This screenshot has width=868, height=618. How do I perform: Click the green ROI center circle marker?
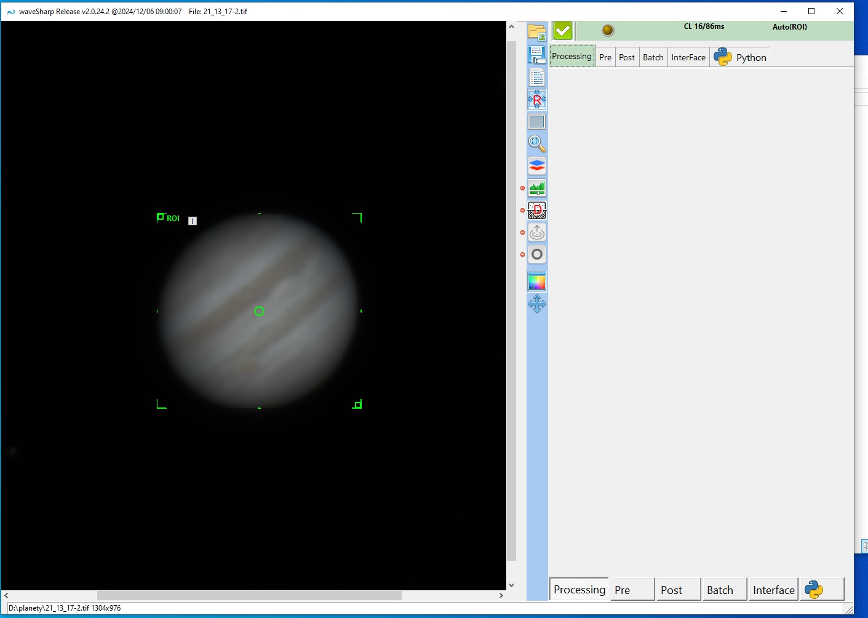[259, 311]
